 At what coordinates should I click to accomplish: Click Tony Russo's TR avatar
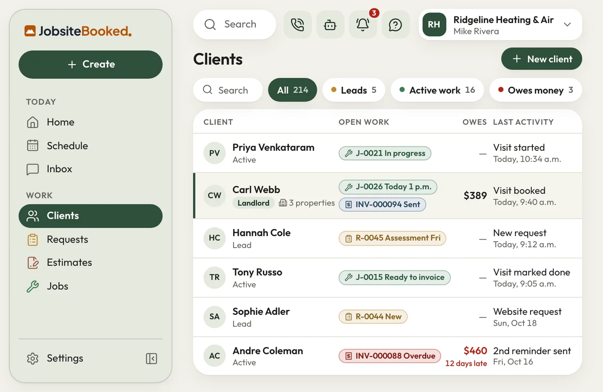point(214,278)
